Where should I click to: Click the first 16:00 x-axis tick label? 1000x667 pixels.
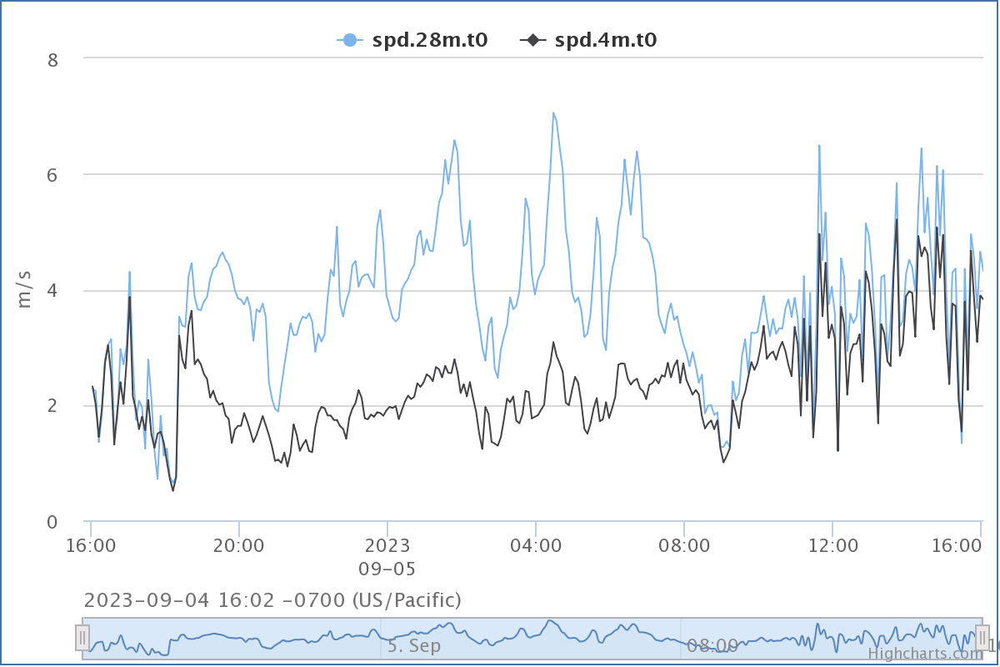[x=91, y=546]
